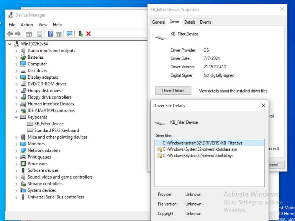Open the File menu in Device Manager
The height and width of the screenshot is (221, 295).
coord(12,25)
